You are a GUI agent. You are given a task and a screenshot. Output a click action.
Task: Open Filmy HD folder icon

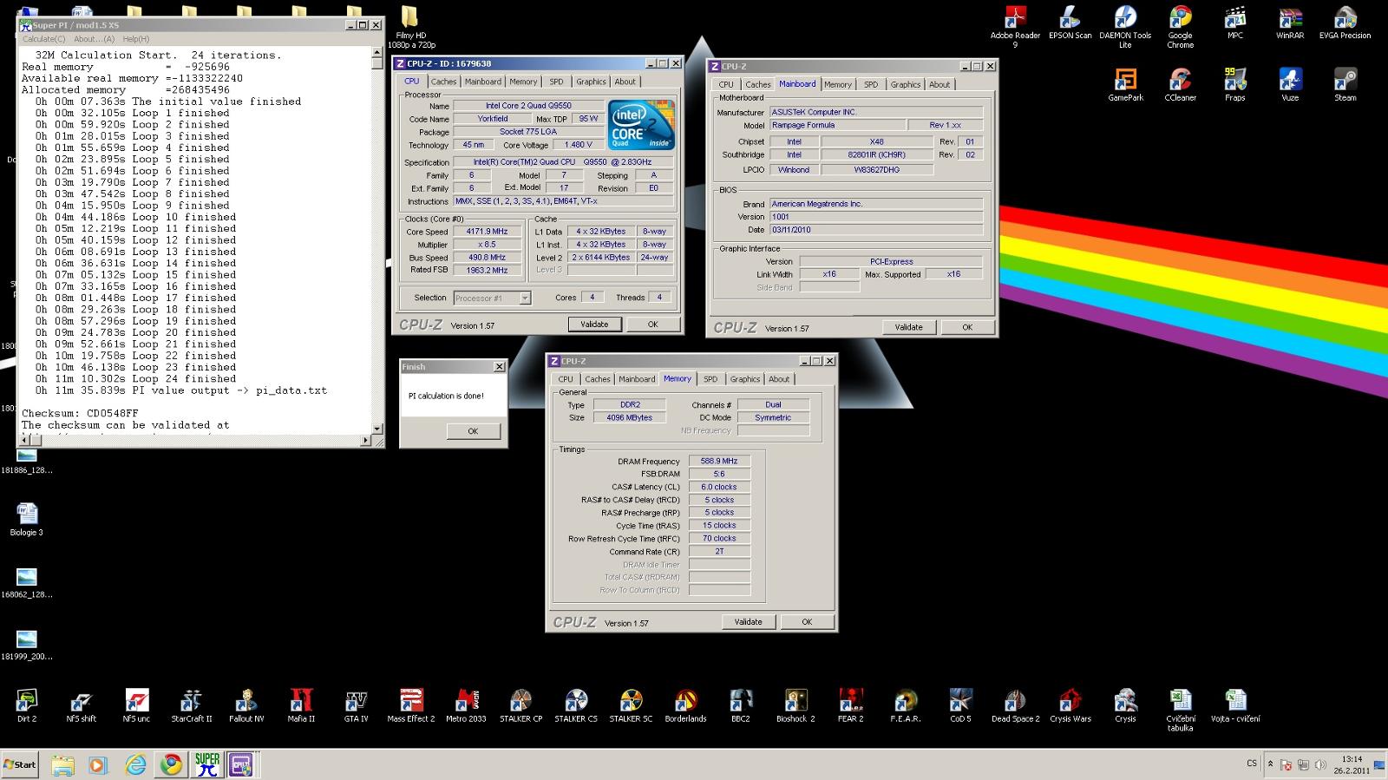[411, 26]
